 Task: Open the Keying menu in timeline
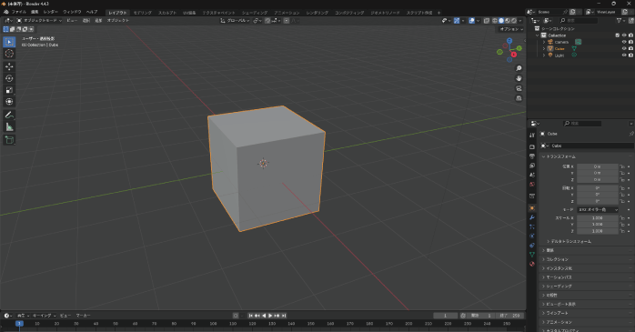pyautogui.click(x=44, y=316)
